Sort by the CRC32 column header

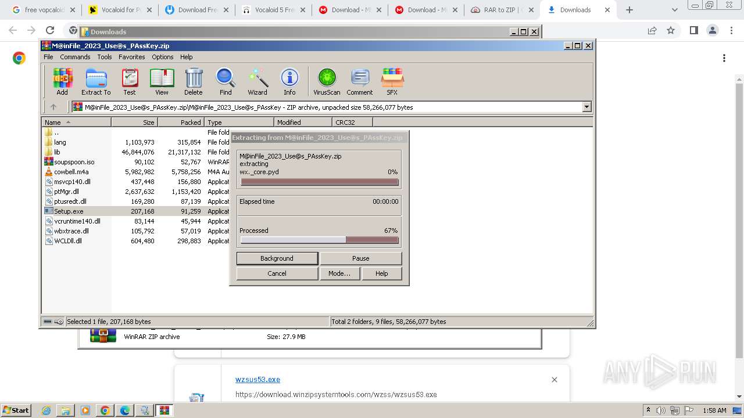click(x=352, y=122)
